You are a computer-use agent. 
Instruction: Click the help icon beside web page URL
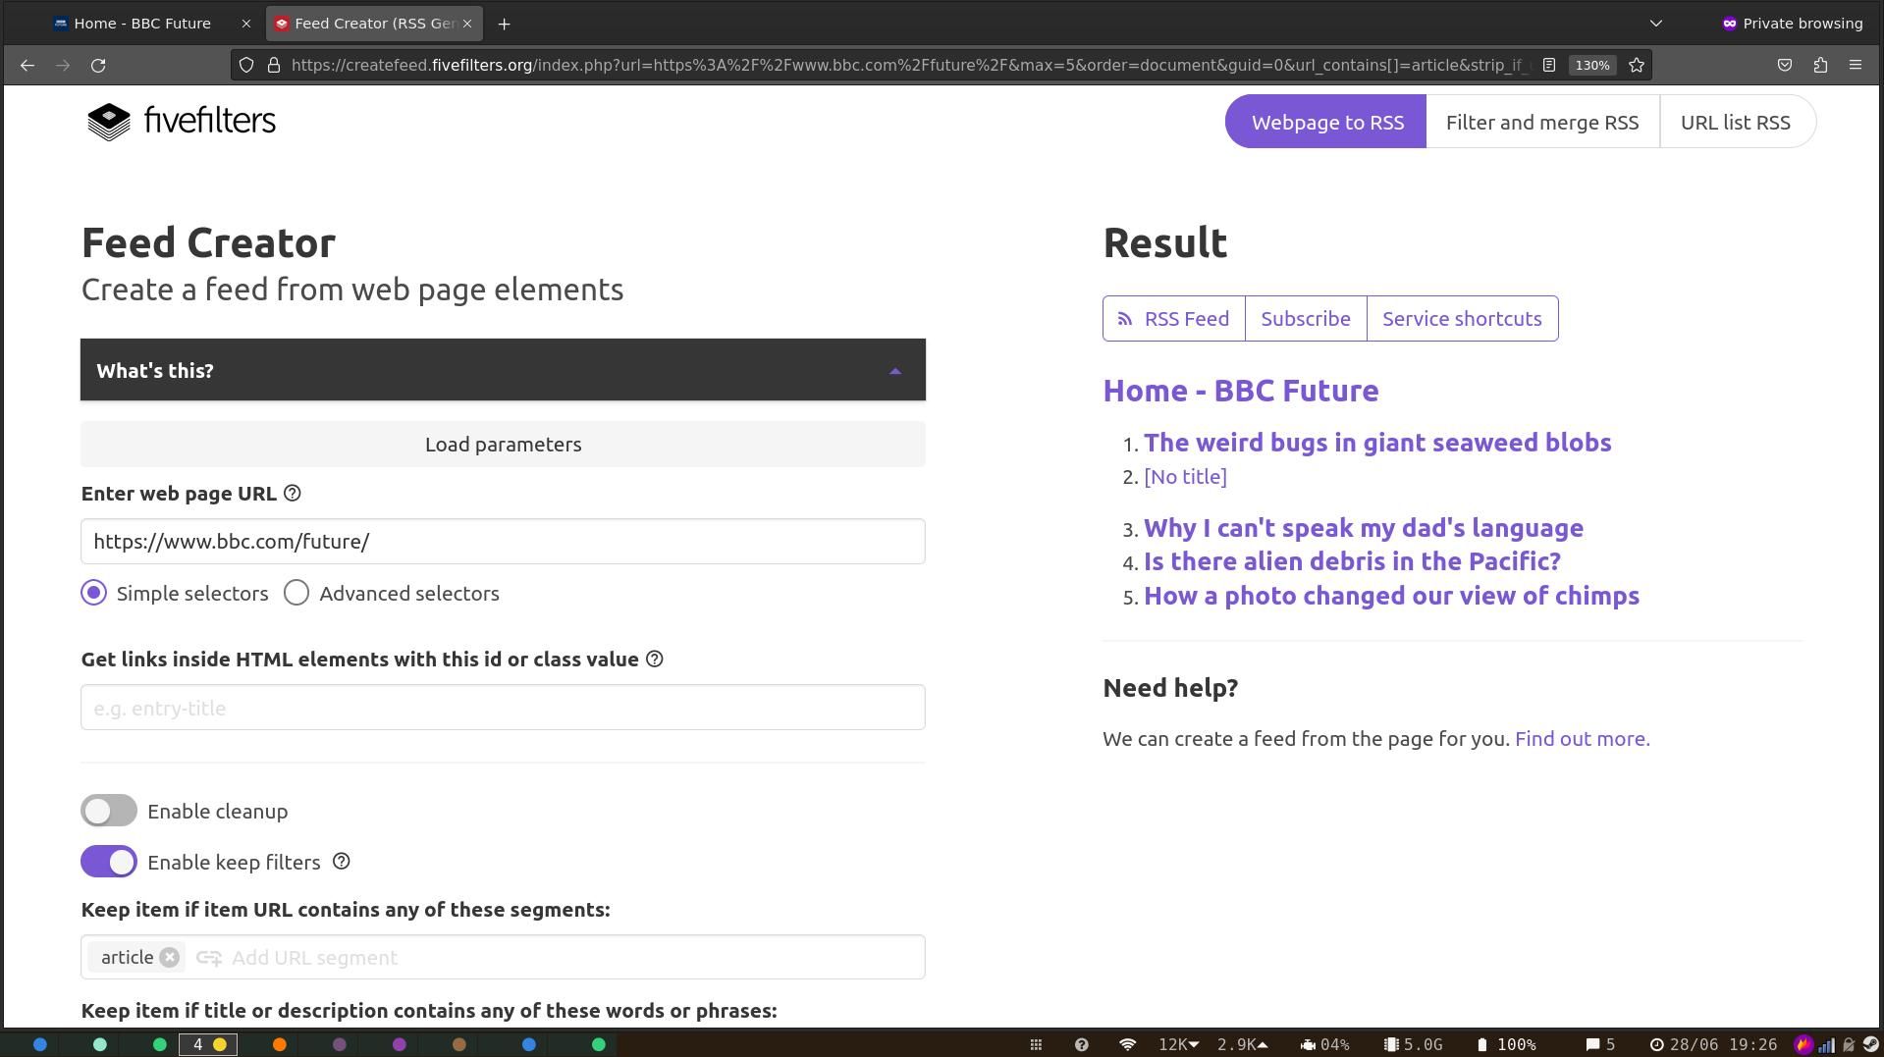click(x=292, y=494)
